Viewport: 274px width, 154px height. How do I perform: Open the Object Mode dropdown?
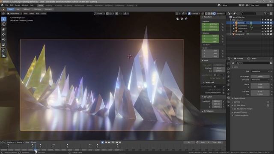click(14, 13)
